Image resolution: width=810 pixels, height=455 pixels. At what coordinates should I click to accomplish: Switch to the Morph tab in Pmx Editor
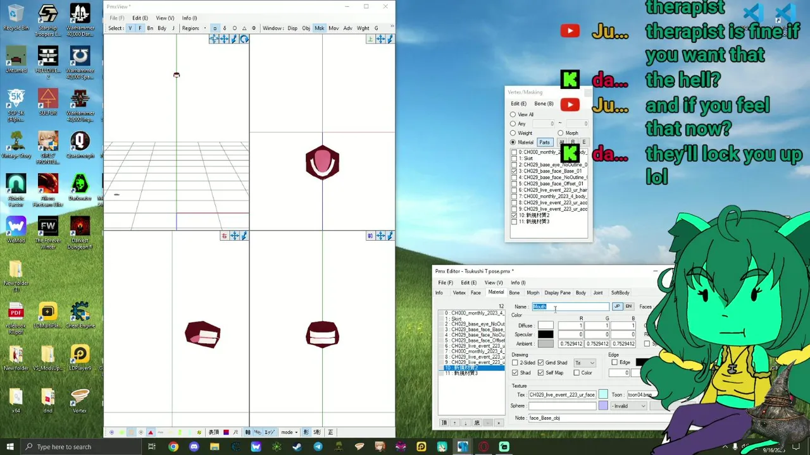pyautogui.click(x=533, y=293)
